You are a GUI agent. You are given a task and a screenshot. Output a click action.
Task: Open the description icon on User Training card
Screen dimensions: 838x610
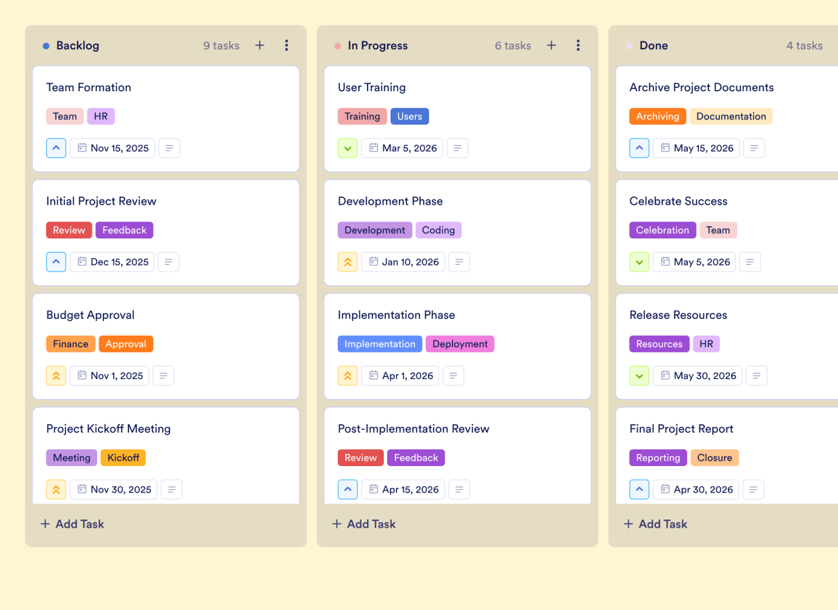(458, 148)
